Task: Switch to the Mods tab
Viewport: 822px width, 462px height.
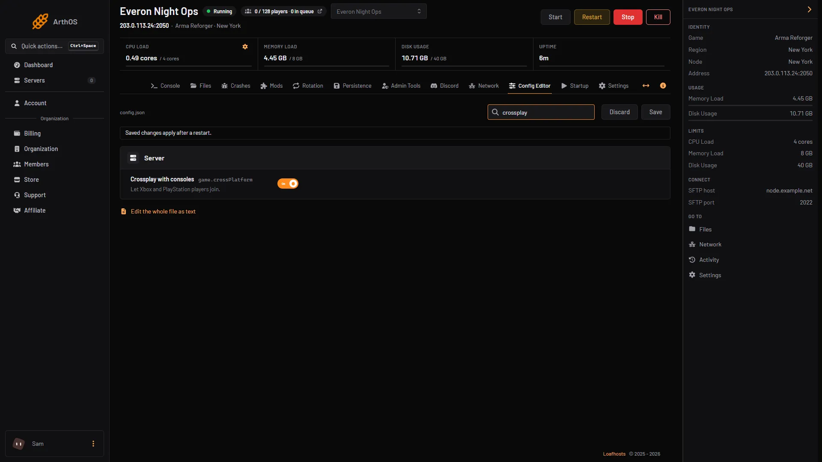Action: [x=271, y=86]
